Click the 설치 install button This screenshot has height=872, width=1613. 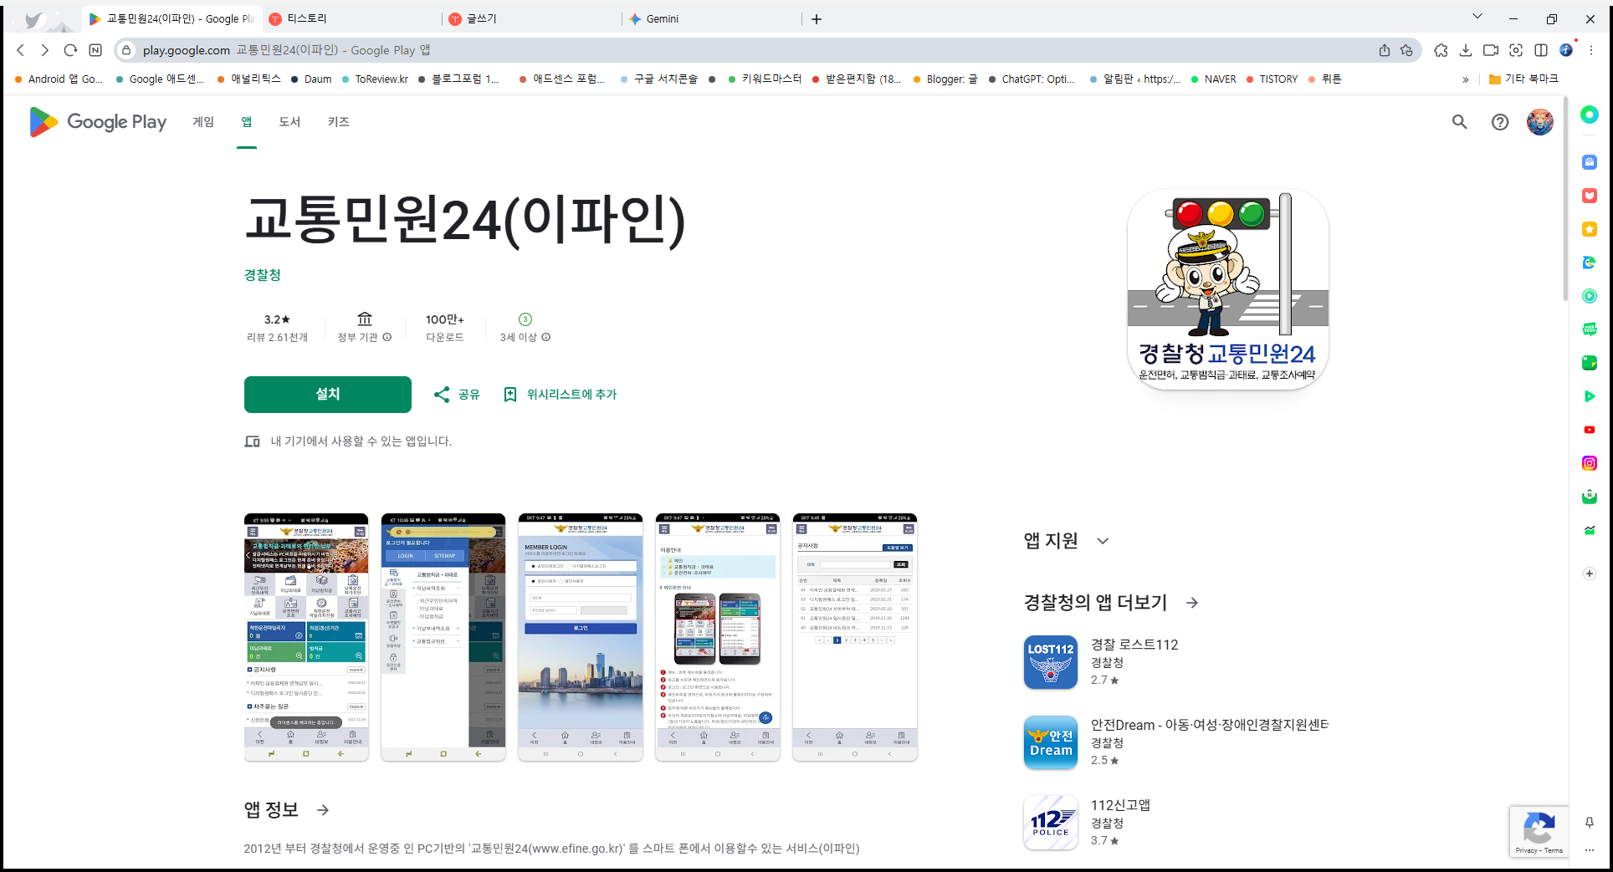pos(327,394)
